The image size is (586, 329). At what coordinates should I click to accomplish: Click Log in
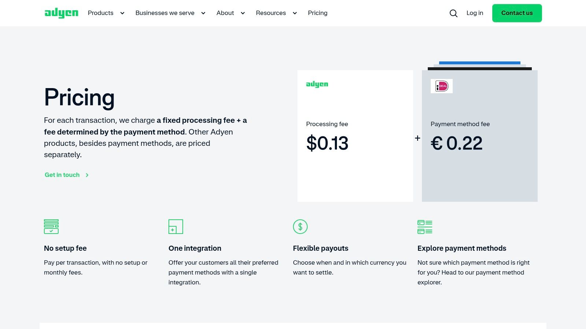coord(475,13)
